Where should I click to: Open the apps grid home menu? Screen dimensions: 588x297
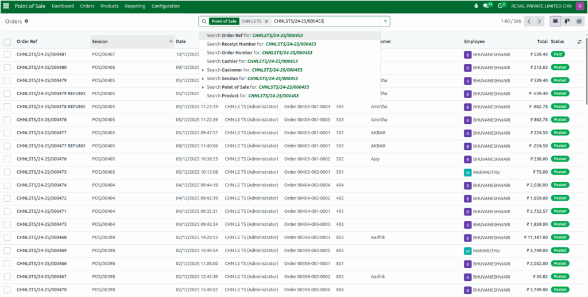tap(6, 6)
